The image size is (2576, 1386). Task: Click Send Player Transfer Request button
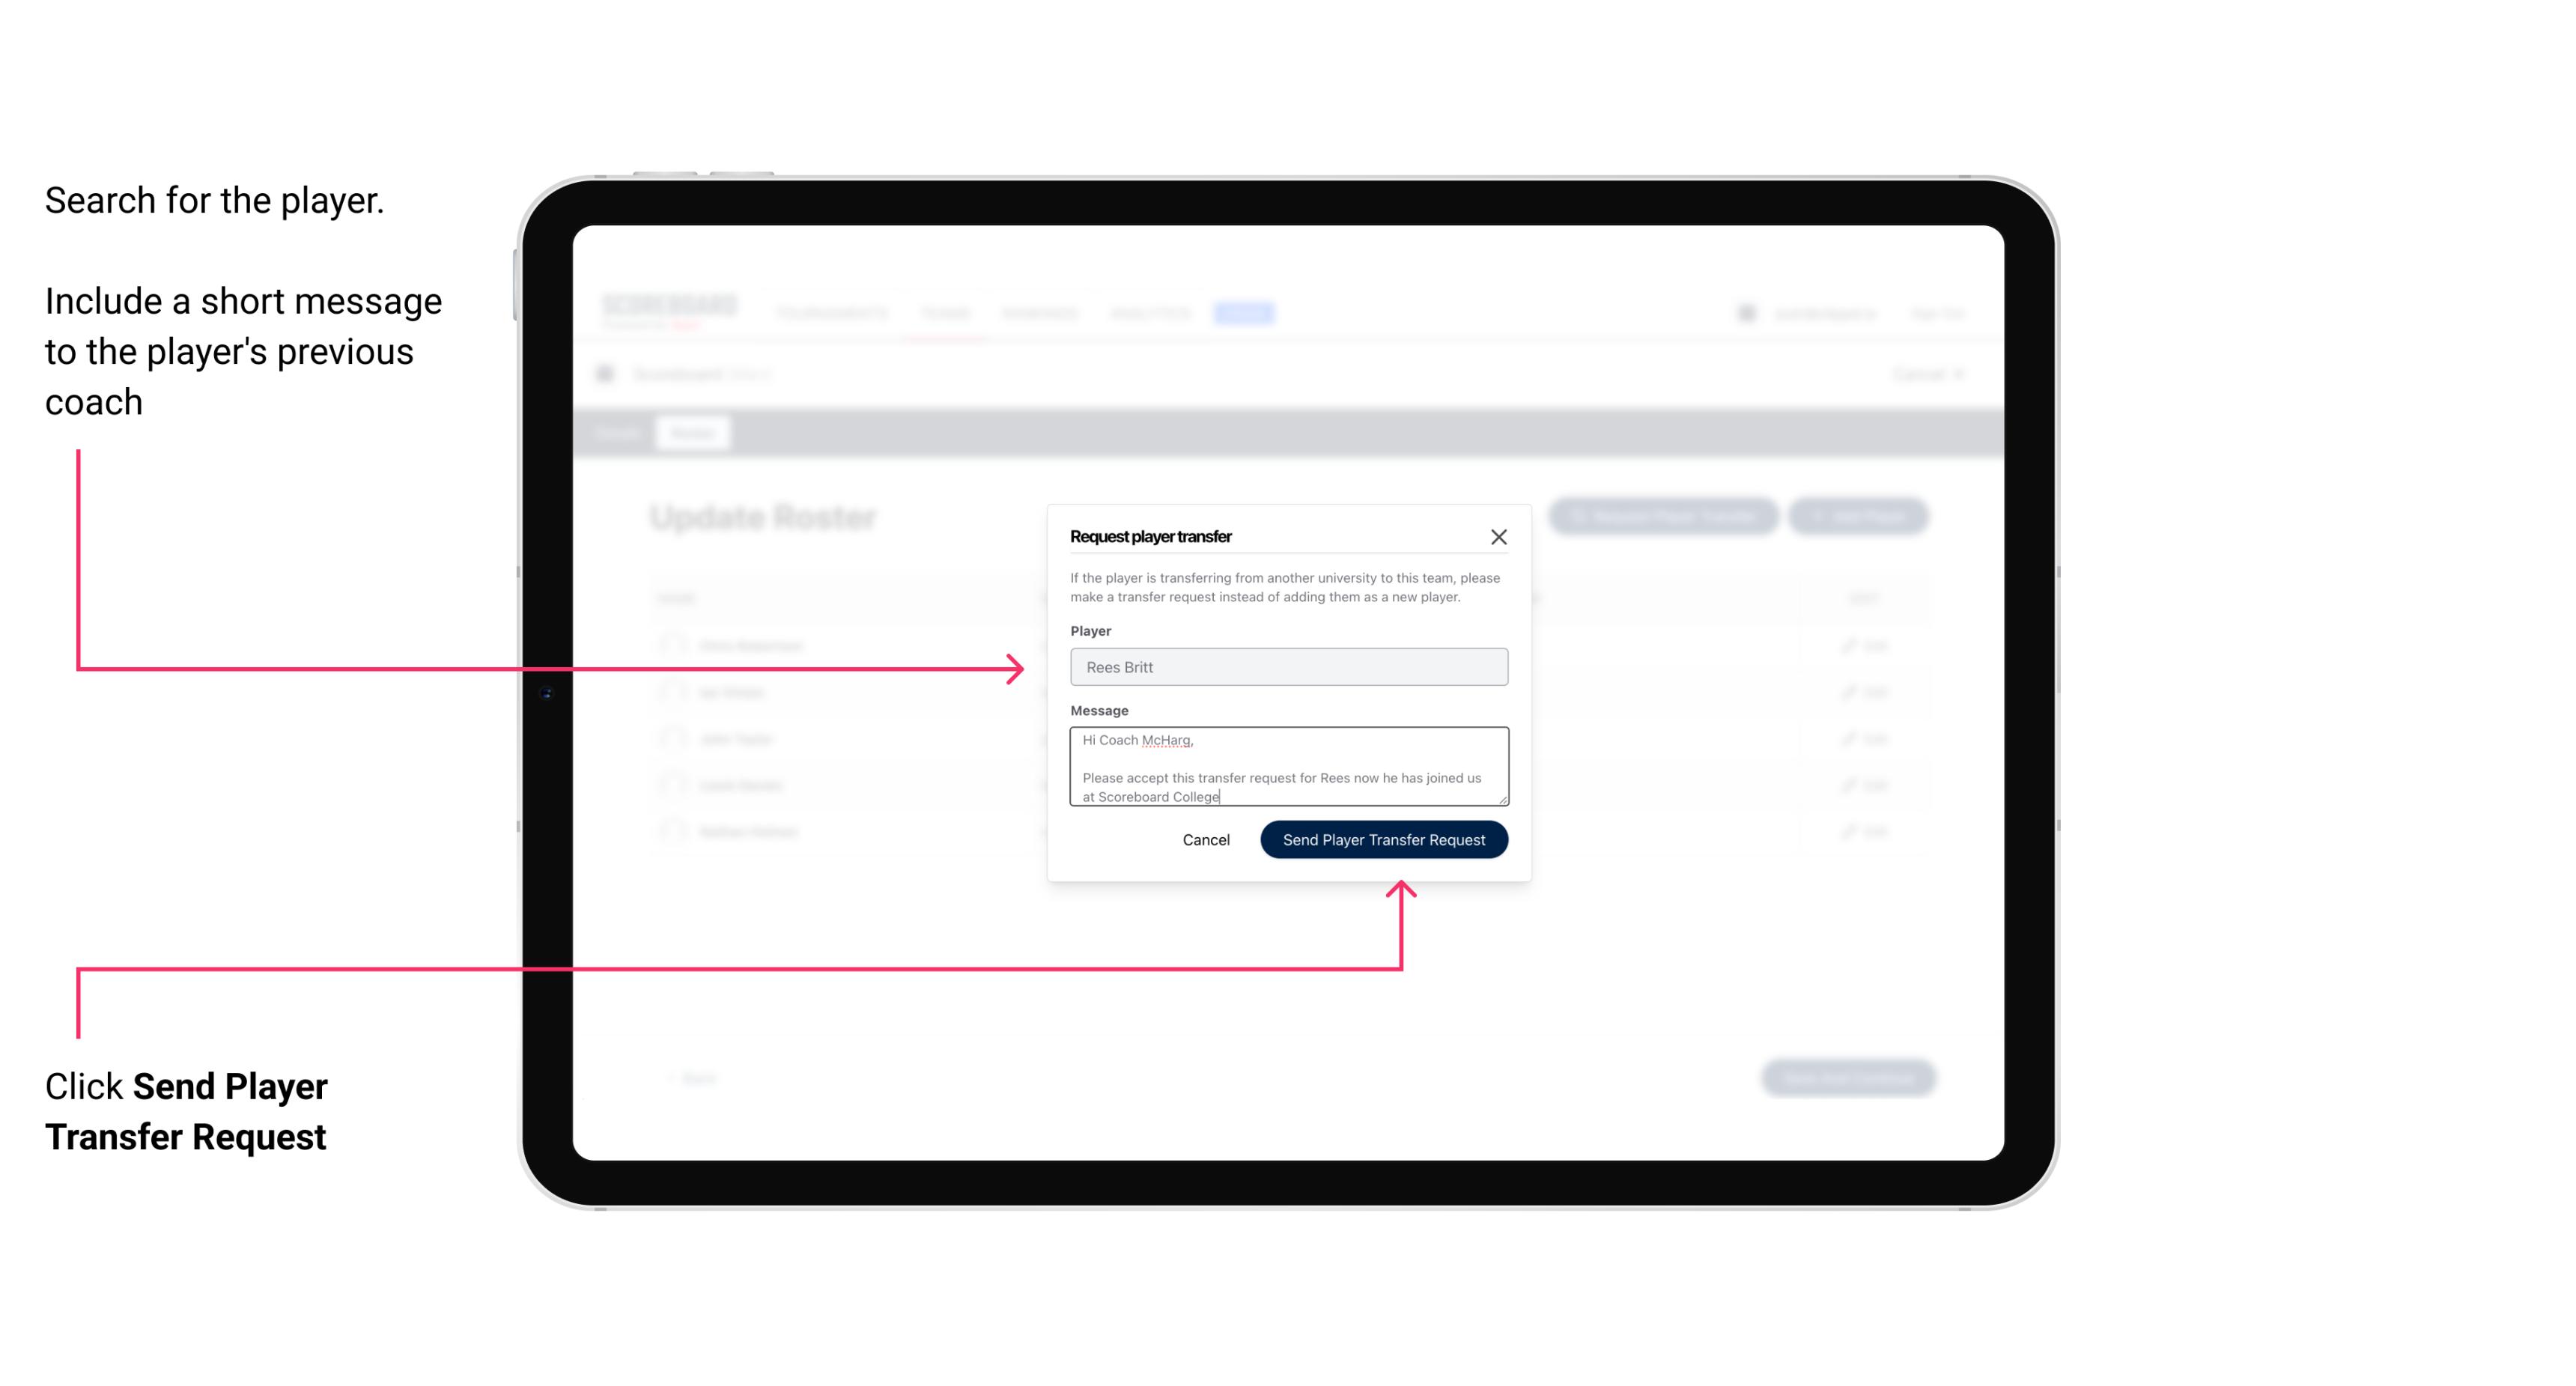pyautogui.click(x=1383, y=838)
